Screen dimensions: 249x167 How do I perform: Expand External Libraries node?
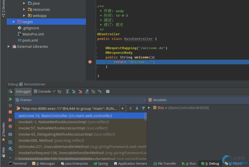point(9,47)
